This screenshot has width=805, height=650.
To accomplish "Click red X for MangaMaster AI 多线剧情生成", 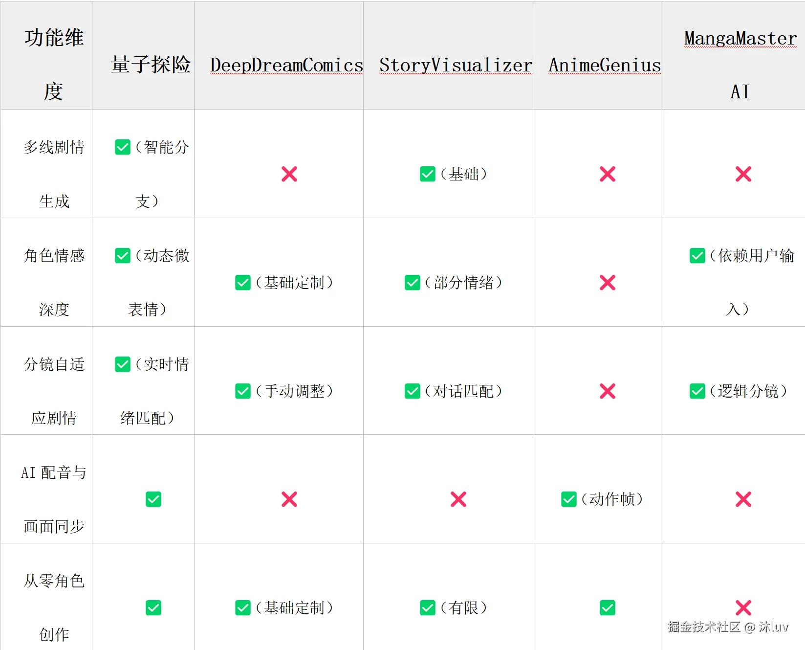I will 743,174.
